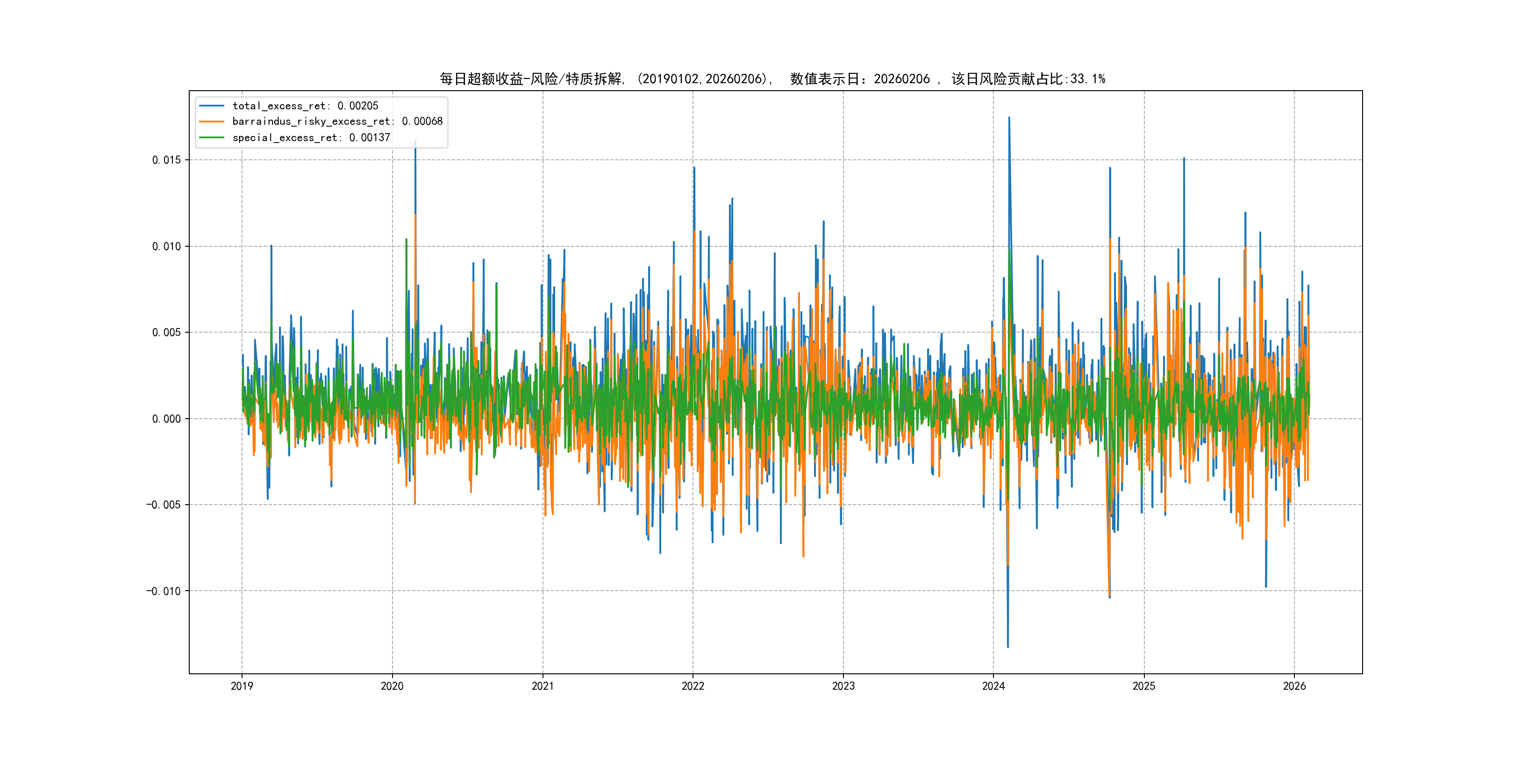
Task: Click the 2023 x-axis tick label
Action: pyautogui.click(x=843, y=686)
